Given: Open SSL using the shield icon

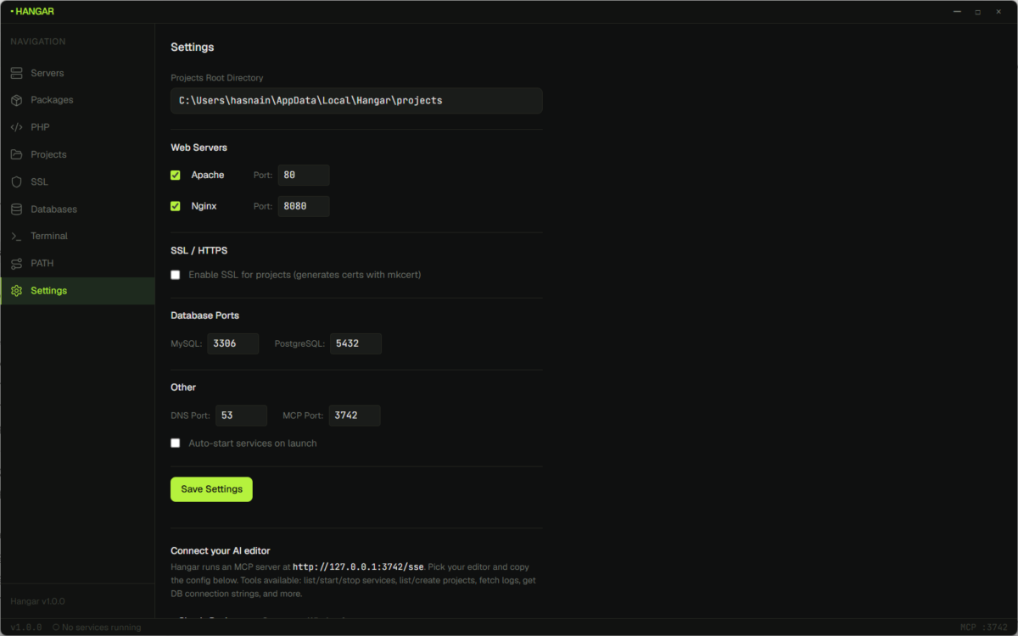Looking at the screenshot, I should point(16,181).
